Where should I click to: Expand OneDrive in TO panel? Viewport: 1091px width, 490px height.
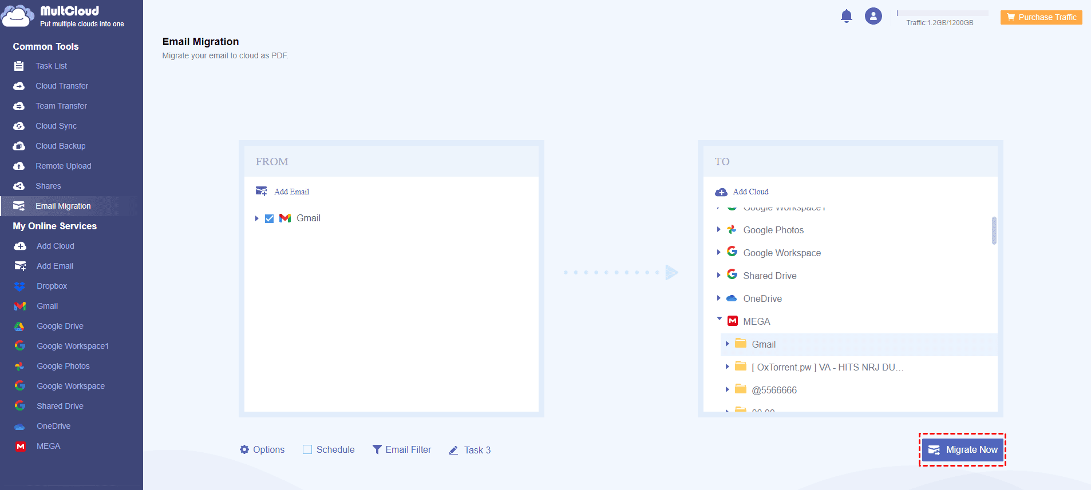point(719,298)
